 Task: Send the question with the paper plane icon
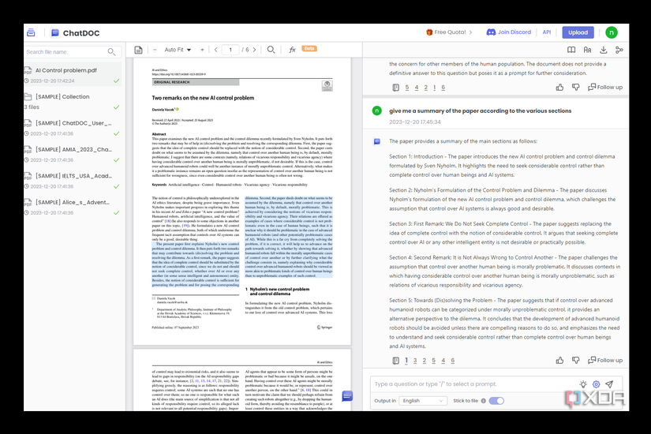(x=609, y=384)
